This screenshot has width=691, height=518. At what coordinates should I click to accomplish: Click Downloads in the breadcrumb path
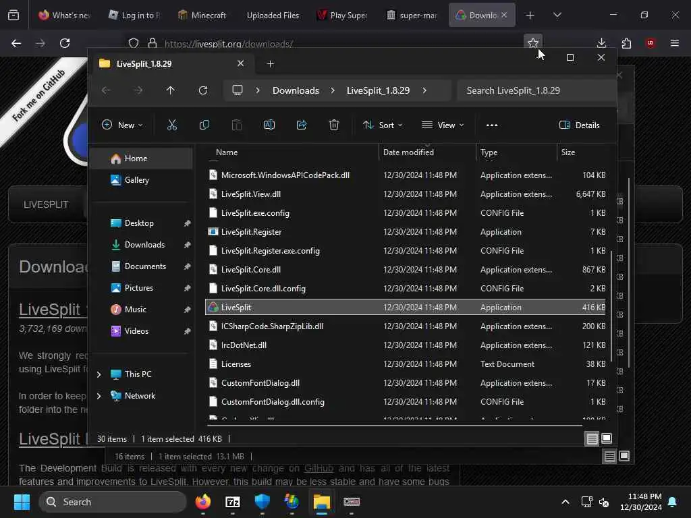click(296, 90)
